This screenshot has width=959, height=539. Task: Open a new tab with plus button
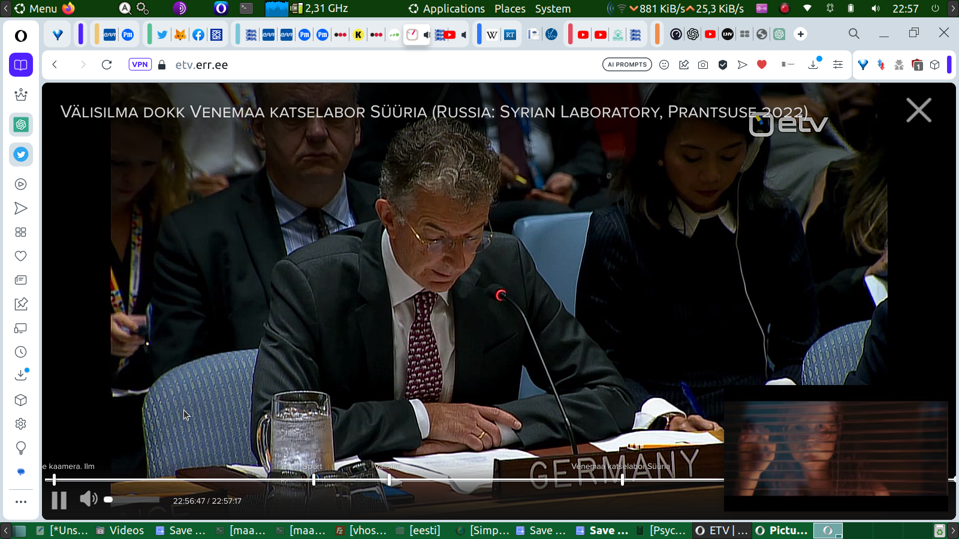pos(801,34)
